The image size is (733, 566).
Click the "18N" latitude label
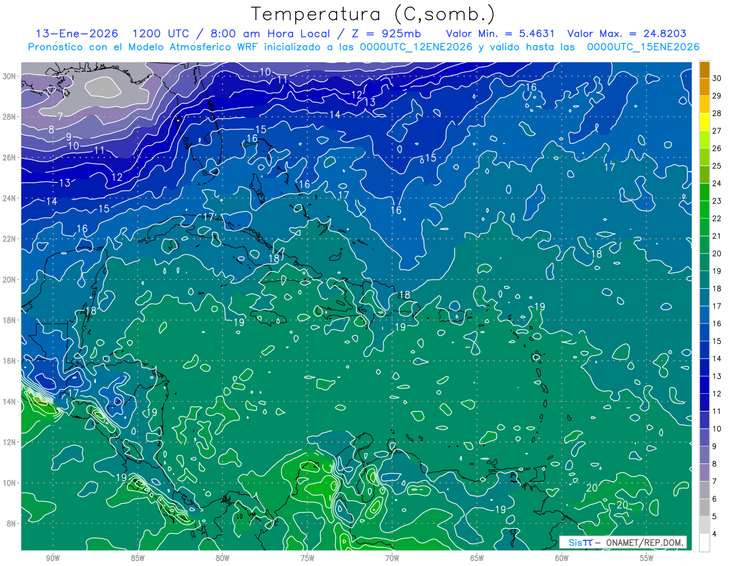(x=10, y=320)
